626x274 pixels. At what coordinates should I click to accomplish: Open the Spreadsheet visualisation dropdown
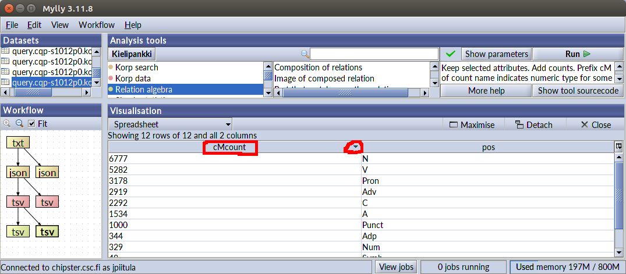click(170, 124)
